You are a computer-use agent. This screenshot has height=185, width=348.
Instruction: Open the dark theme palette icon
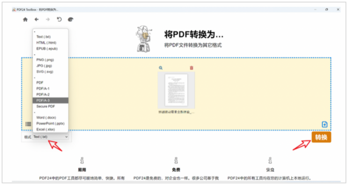coord(70,19)
